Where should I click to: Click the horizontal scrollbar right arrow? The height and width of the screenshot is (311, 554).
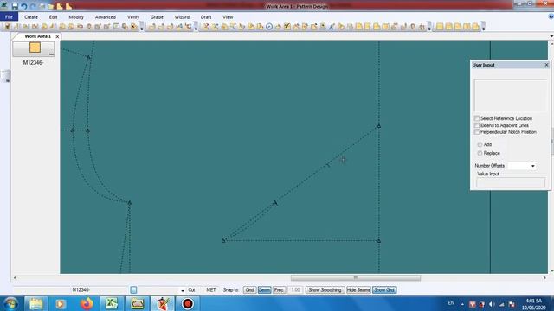(x=544, y=278)
